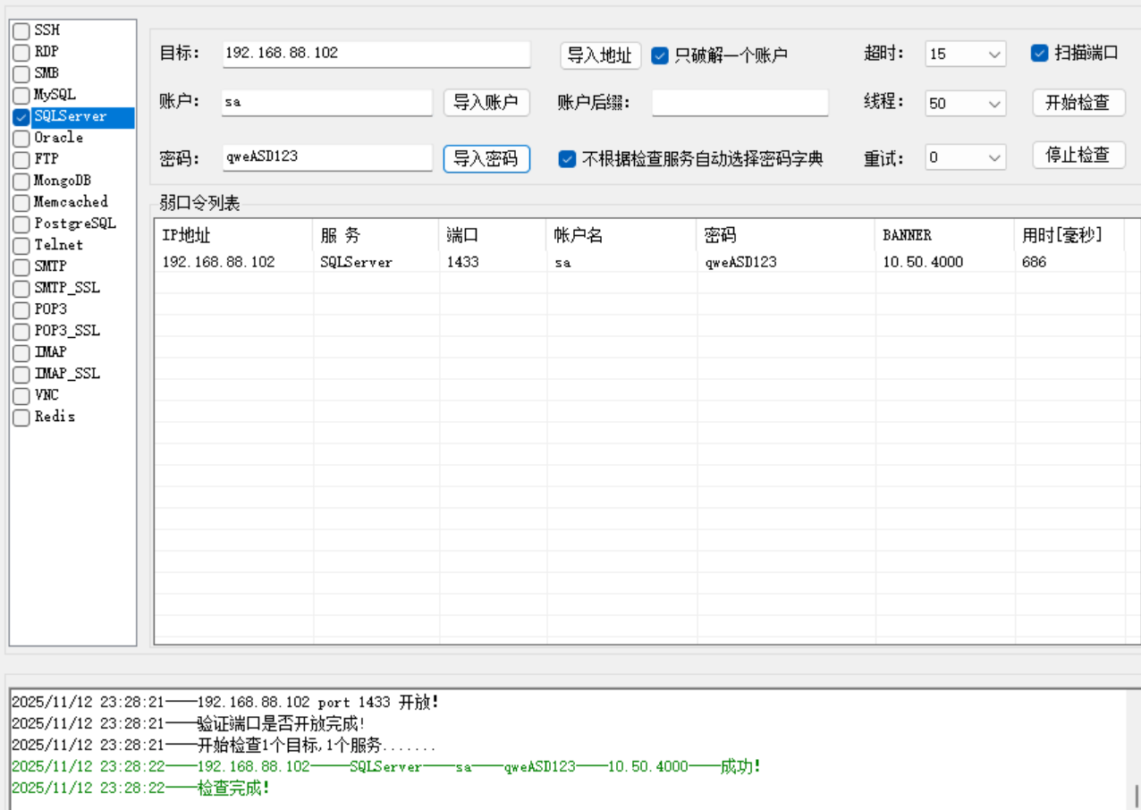Toggle the 只破解一个账户 checkbox
The height and width of the screenshot is (810, 1141).
(x=660, y=55)
